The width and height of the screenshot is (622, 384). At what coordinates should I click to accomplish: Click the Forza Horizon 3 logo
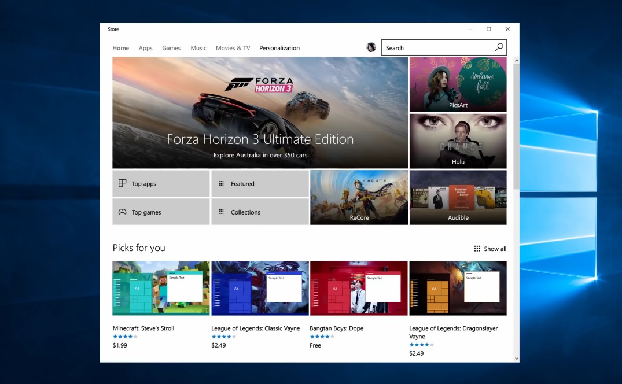coord(259,85)
